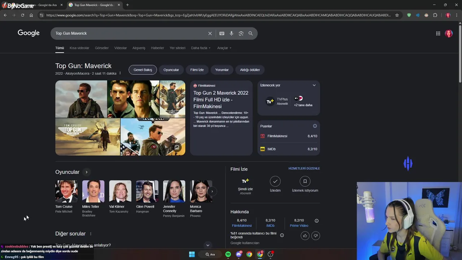The width and height of the screenshot is (462, 260).
Task: Open TVPlus Abonelik provider
Action: point(277,101)
